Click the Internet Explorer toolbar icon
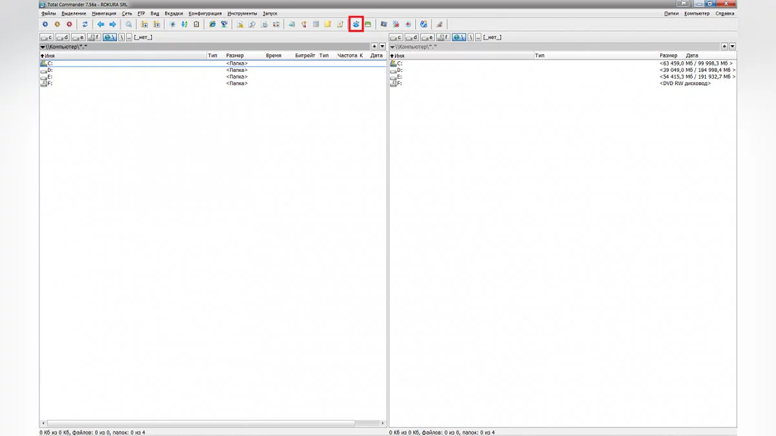Viewport: 776px width, 436px height. (212, 25)
